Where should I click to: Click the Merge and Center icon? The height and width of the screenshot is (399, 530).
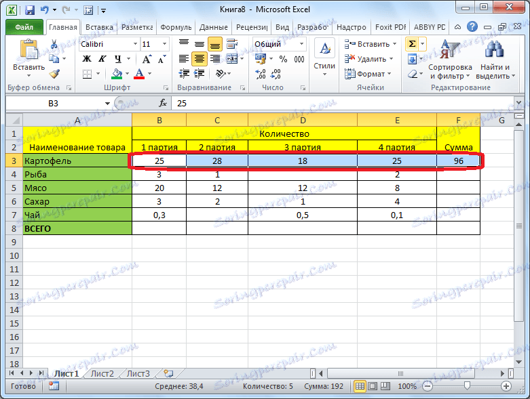232,59
